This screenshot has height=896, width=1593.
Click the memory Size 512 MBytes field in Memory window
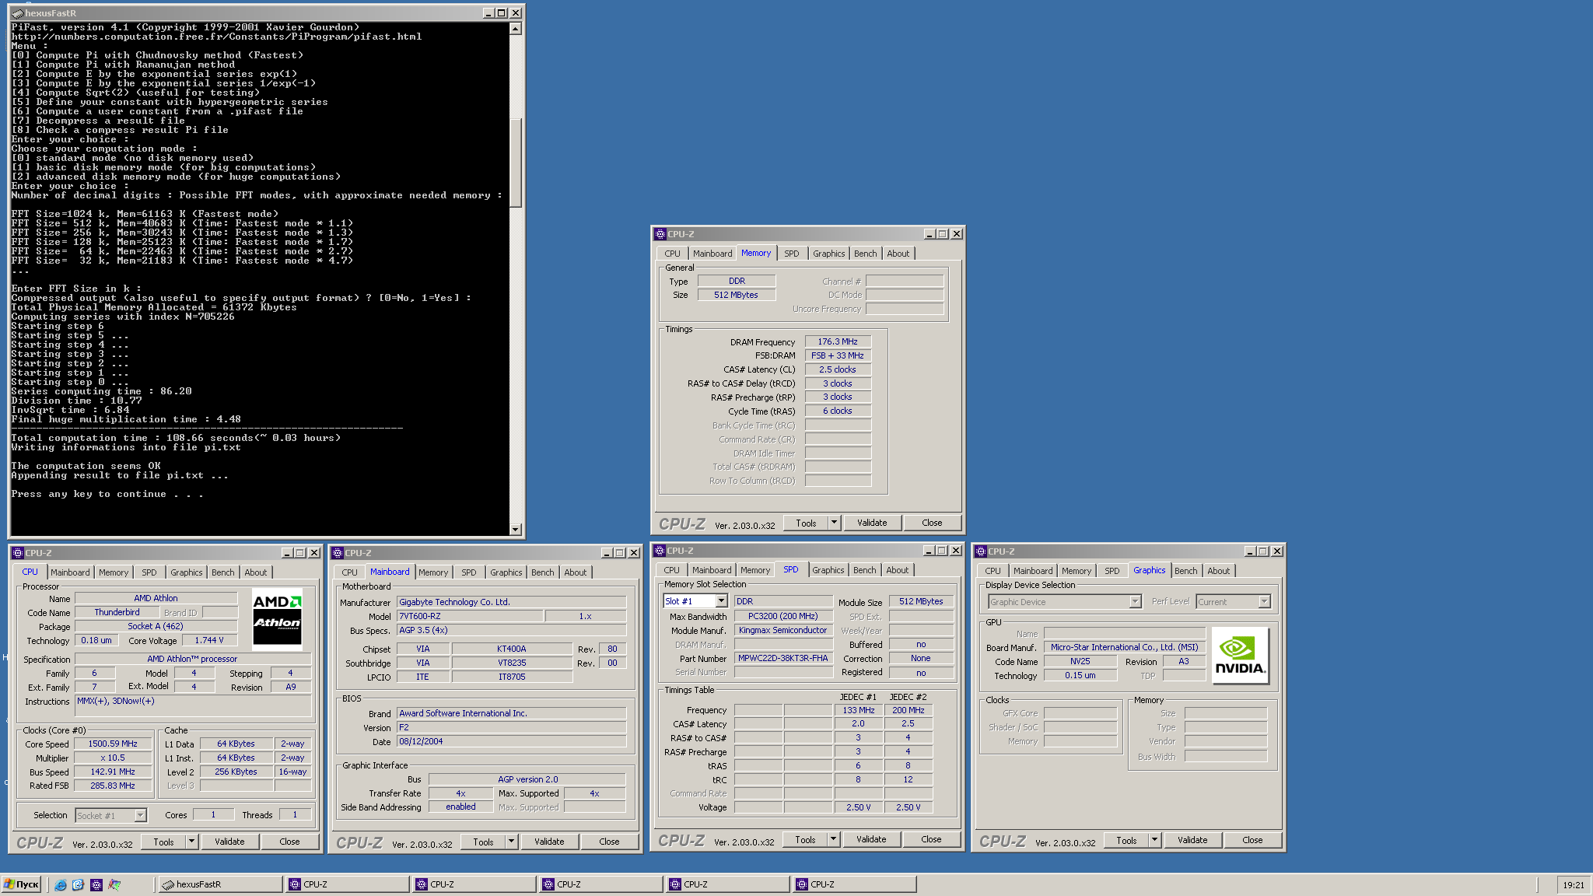coord(736,295)
